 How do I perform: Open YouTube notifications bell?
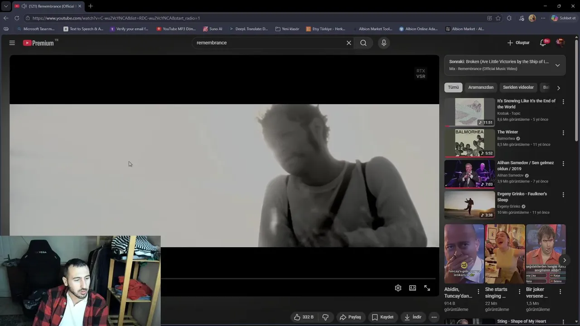click(543, 43)
